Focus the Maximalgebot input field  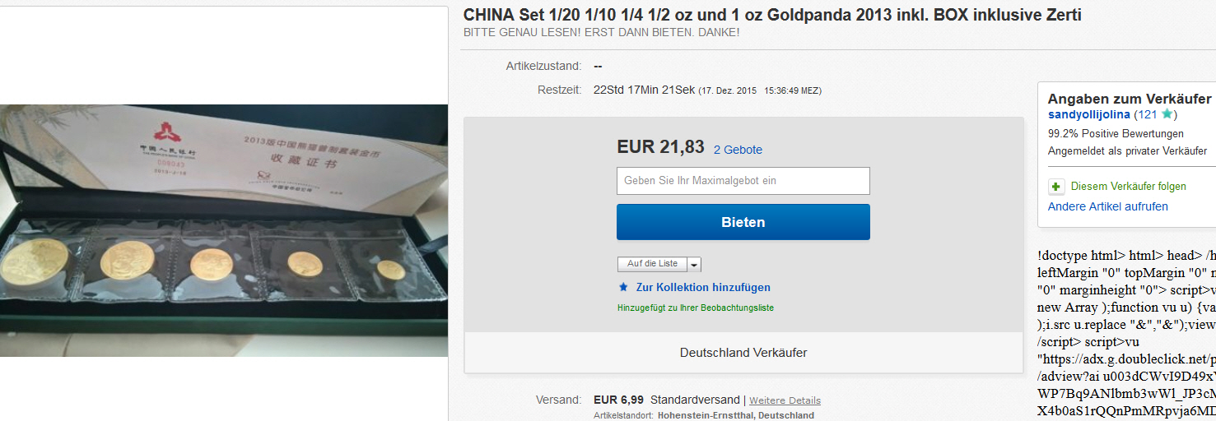click(743, 181)
